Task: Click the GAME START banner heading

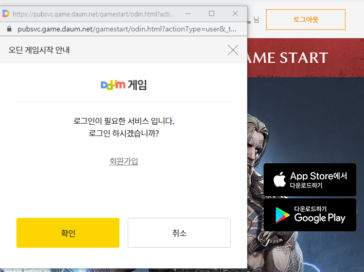Action: point(288,58)
